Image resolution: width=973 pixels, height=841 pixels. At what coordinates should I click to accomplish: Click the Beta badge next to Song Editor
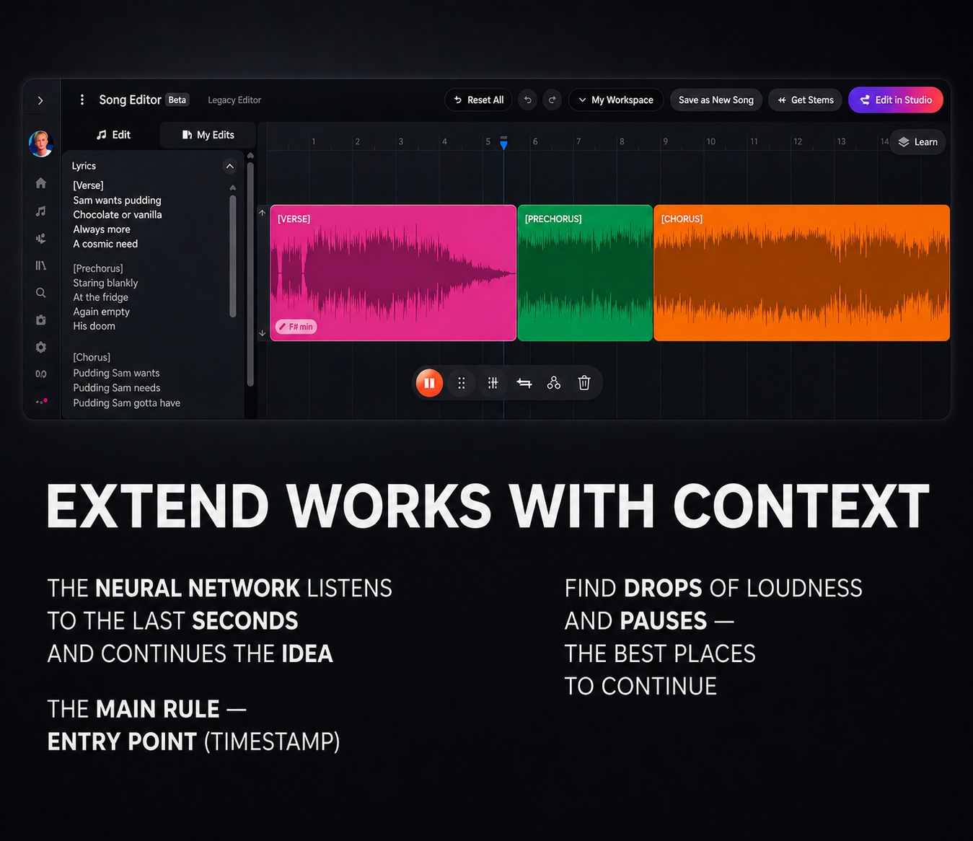[x=177, y=100]
